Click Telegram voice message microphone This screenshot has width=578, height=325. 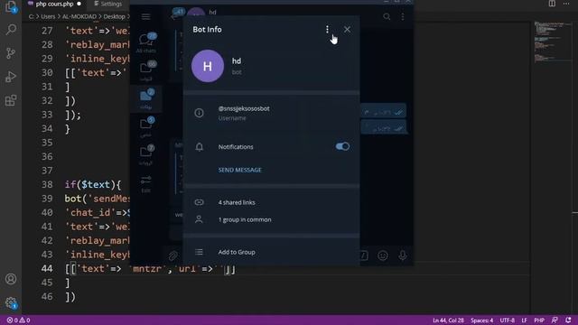tap(403, 255)
